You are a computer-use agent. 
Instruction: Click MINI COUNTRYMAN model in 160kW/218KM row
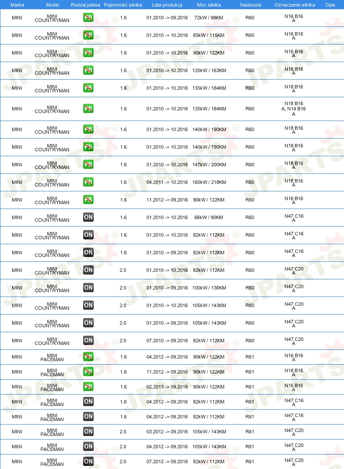pyautogui.click(x=52, y=183)
